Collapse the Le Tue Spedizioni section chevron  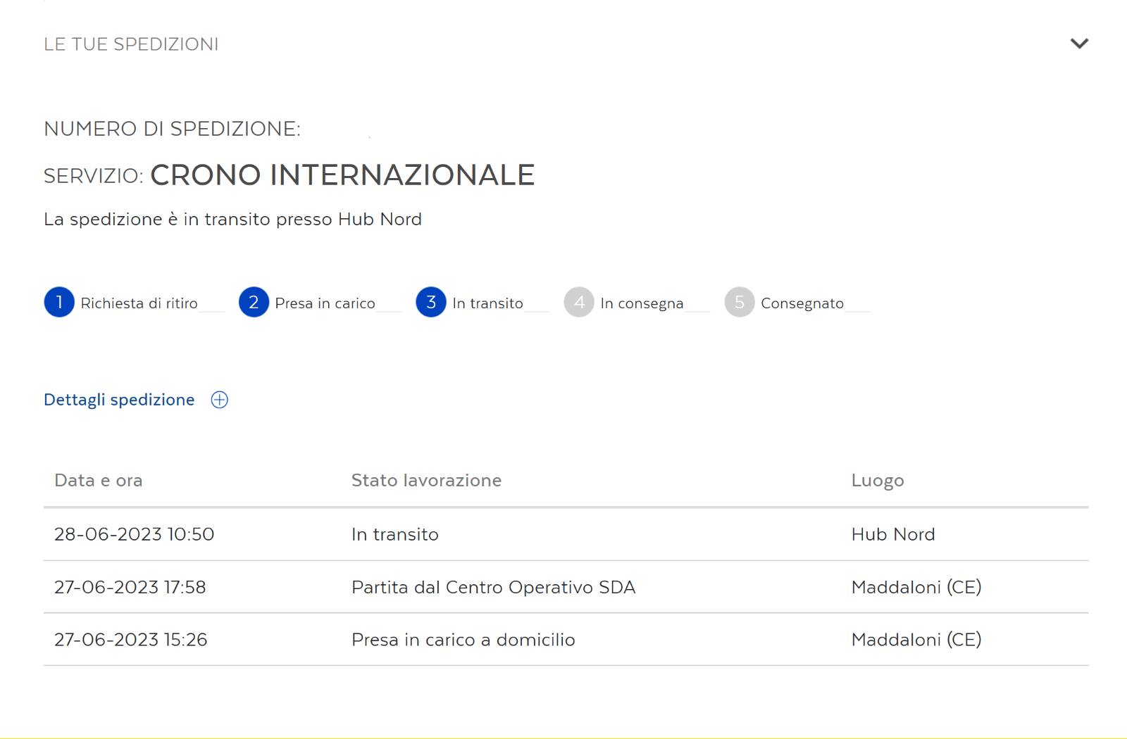pos(1079,44)
